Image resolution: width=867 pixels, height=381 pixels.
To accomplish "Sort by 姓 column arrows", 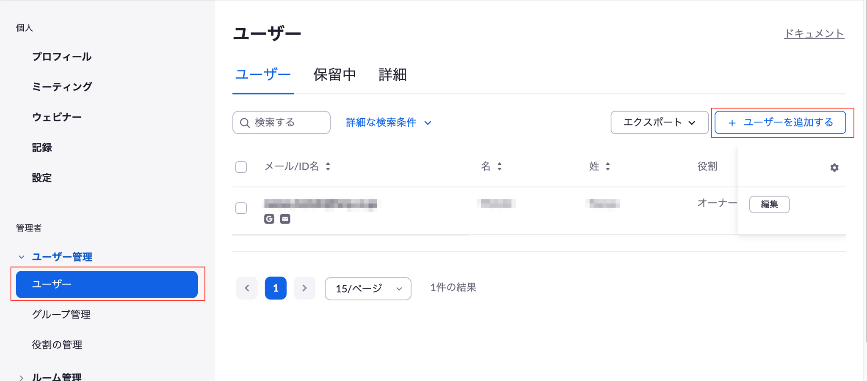I will coord(608,166).
